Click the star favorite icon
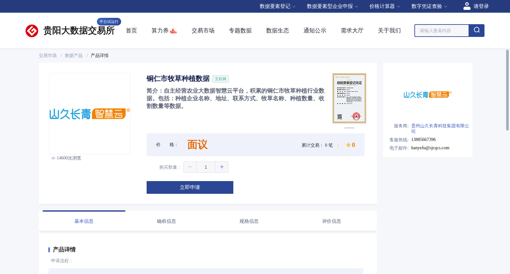 coord(348,145)
